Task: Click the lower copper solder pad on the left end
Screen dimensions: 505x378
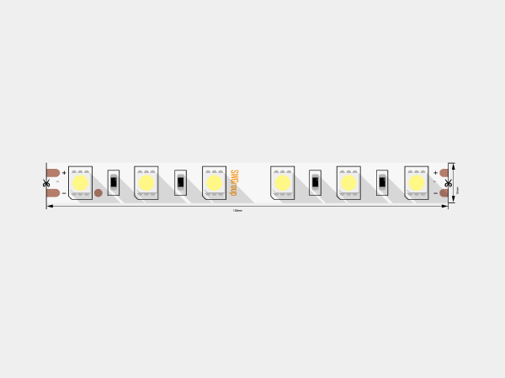Action: [x=53, y=193]
